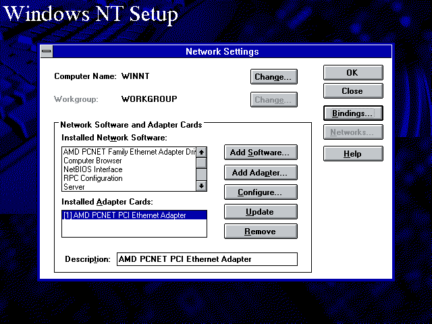Click the Configure button
432x324 pixels.
click(x=261, y=192)
